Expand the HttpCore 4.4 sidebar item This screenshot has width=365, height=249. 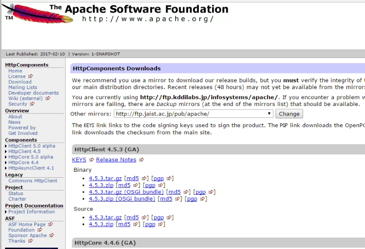pyautogui.click(x=6, y=163)
